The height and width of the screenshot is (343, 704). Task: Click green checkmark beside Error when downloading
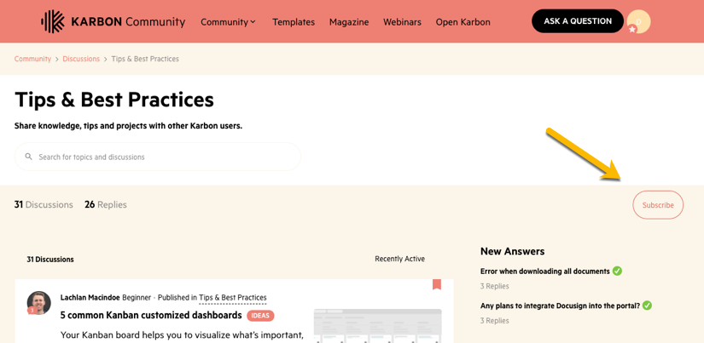coord(617,271)
